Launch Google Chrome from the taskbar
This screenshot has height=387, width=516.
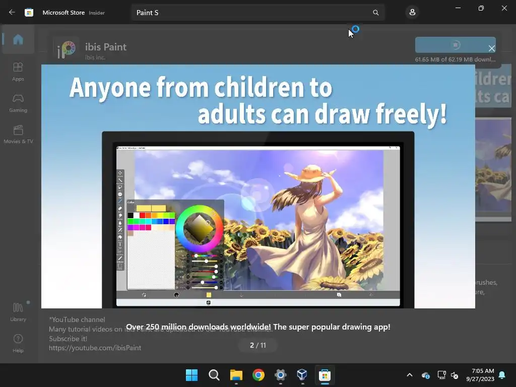coord(259,375)
